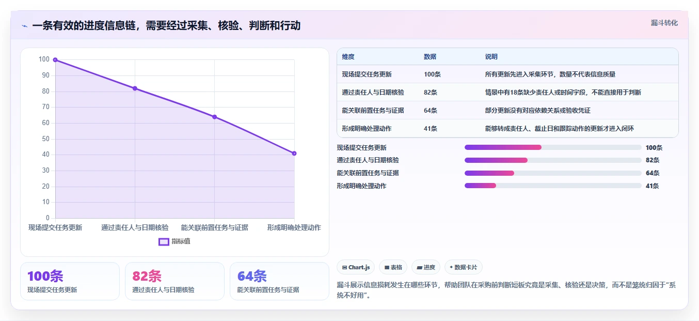Click the 数据 column header
Screen dimensions: 699x321
pos(430,57)
